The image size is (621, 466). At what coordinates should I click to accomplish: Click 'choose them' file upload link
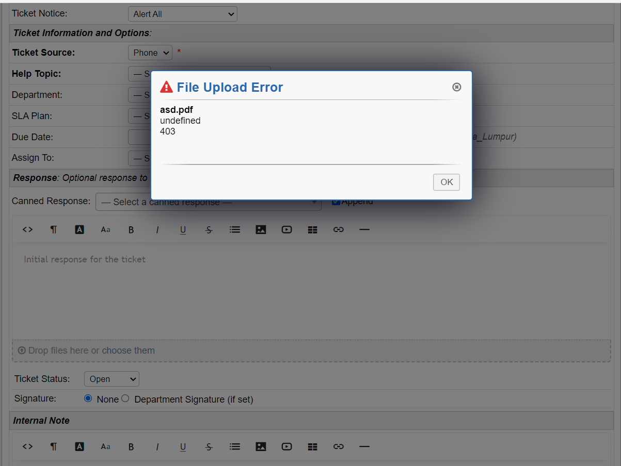(x=128, y=351)
